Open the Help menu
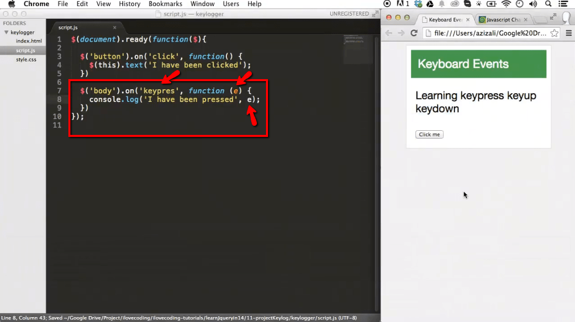 254,4
